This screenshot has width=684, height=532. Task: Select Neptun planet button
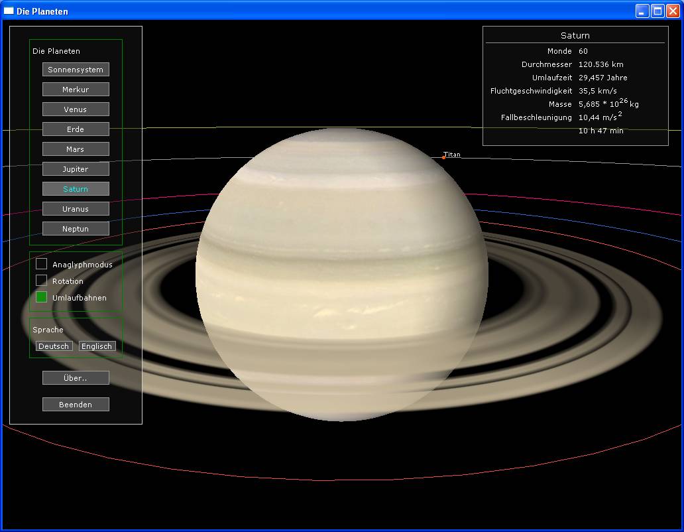pos(76,229)
